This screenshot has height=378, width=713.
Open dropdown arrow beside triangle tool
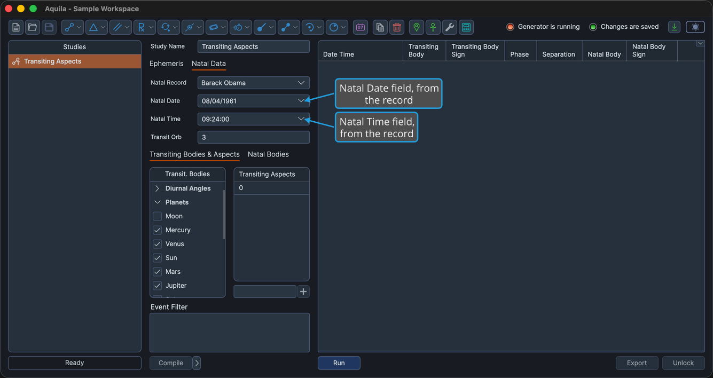pyautogui.click(x=103, y=27)
